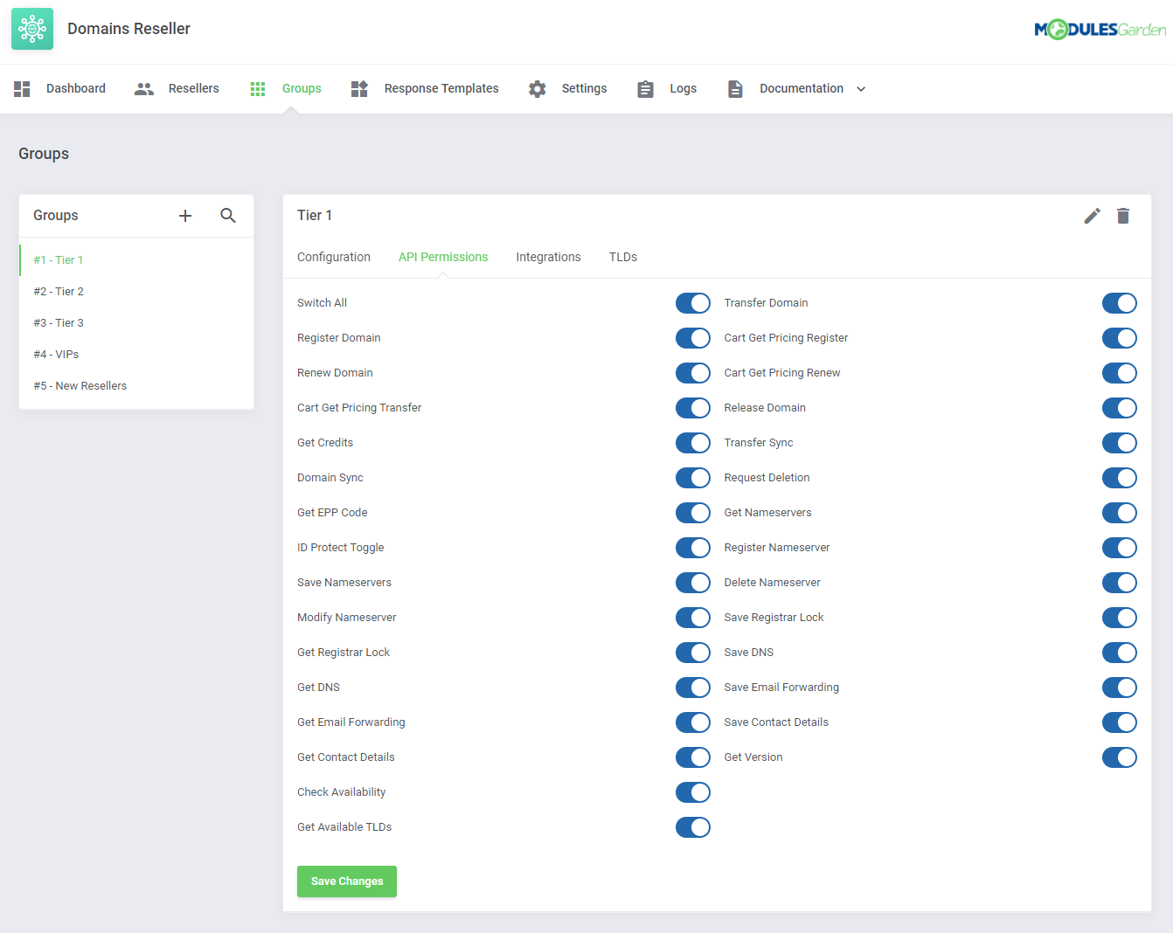Screen dimensions: 1173x933
Task: Toggle Get Credits permission
Action: click(693, 443)
